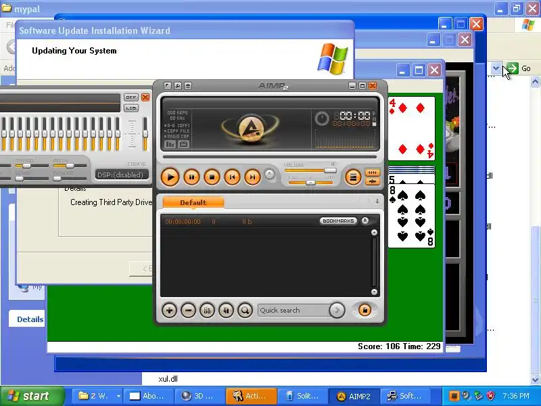Switch to '3D ...' taskbar window

pyautogui.click(x=199, y=396)
